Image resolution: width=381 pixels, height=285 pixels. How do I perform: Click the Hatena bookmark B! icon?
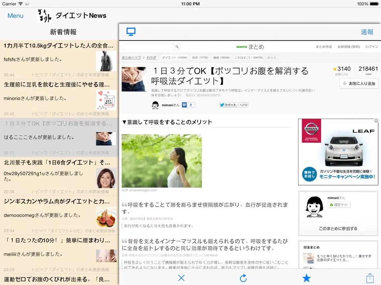click(x=184, y=105)
